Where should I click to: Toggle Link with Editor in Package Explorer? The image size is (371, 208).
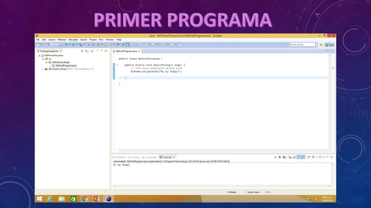(86, 51)
